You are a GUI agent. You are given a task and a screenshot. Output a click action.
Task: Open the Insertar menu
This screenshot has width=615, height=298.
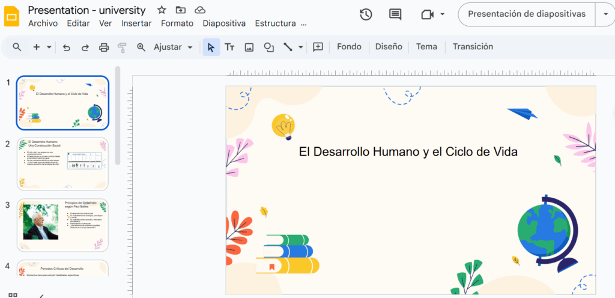(136, 23)
